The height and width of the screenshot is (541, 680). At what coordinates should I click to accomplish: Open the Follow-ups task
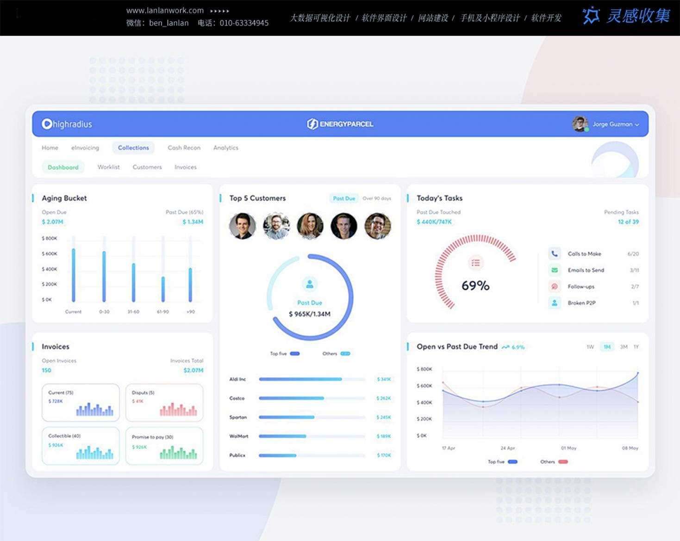coord(594,287)
